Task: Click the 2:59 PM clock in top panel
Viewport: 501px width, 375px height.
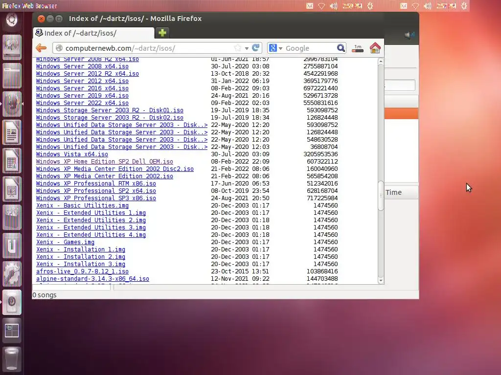Action: pyautogui.click(x=352, y=6)
